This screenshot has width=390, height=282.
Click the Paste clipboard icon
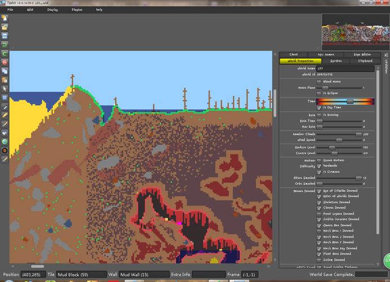click(5, 80)
